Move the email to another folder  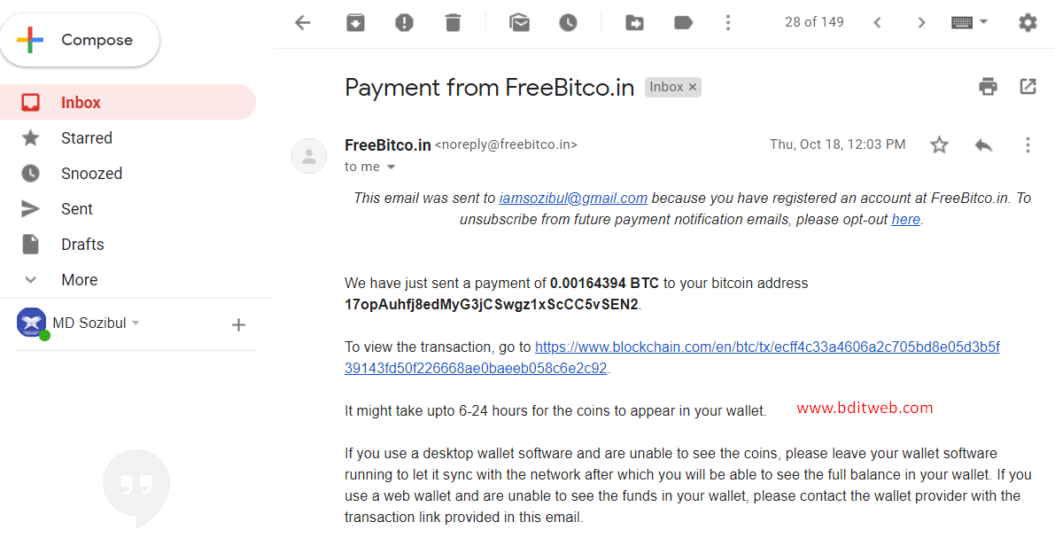(634, 21)
